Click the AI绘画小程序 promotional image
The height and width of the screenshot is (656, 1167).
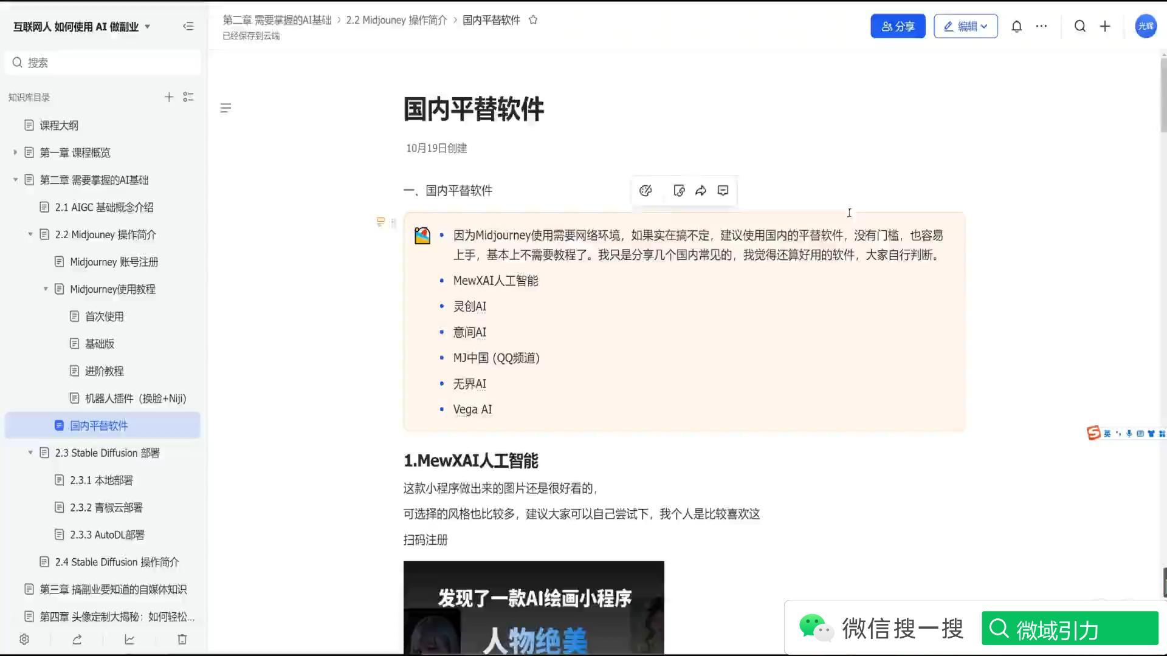534,607
